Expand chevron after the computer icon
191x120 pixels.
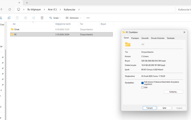pyautogui.click(x=24, y=9)
